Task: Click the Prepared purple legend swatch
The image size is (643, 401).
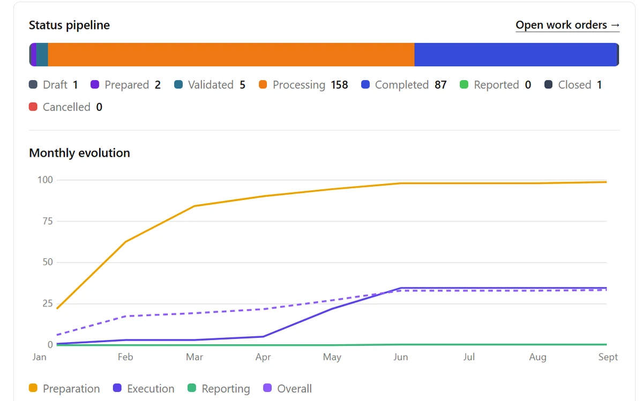Action: tap(95, 84)
